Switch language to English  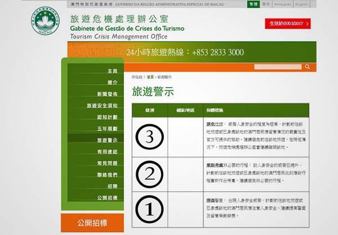click(301, 4)
